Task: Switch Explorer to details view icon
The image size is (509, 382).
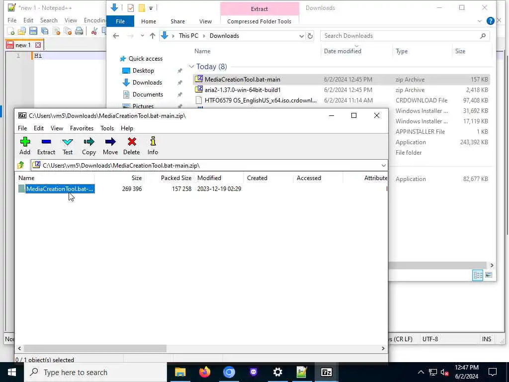Action: coord(478,276)
